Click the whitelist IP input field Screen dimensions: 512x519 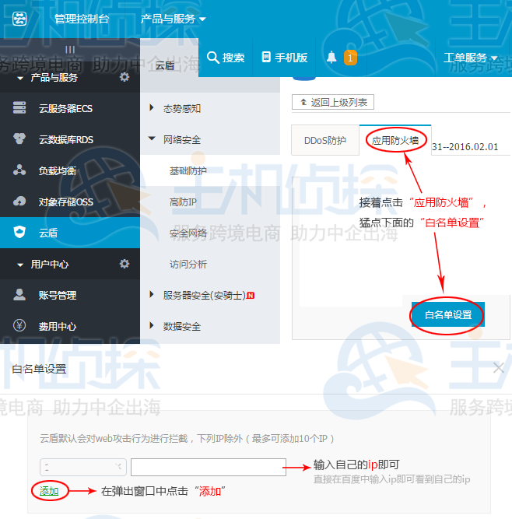click(x=209, y=467)
